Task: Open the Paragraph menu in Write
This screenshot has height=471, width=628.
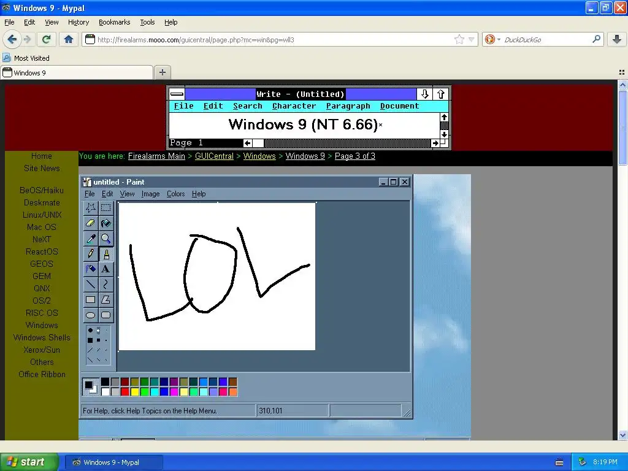Action: pos(348,106)
